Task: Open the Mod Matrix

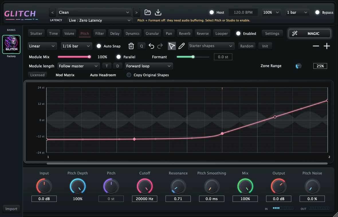Action: pos(65,75)
